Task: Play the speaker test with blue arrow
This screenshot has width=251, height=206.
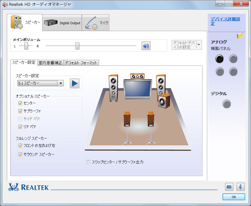Action: point(74,83)
